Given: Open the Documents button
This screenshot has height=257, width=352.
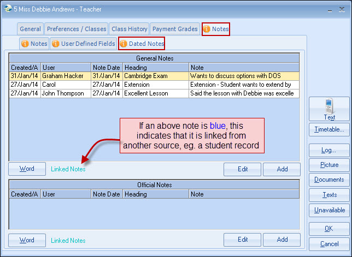Looking at the screenshot, I should (329, 180).
